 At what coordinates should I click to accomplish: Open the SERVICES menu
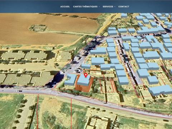[108, 7]
